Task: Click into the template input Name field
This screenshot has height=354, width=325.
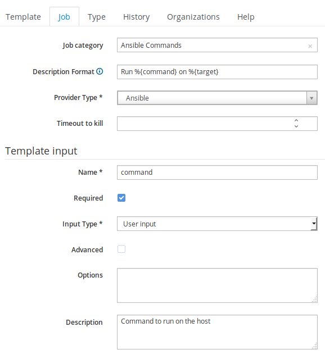Action: pyautogui.click(x=217, y=173)
